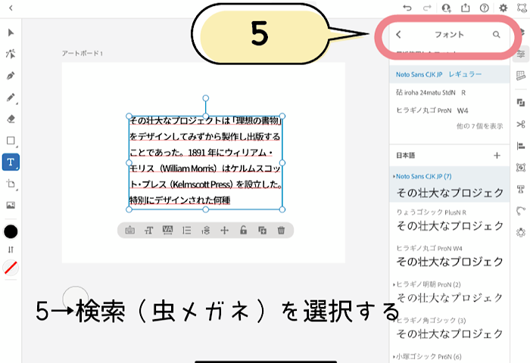This screenshot has height=363, width=530.
Task: Show the other 7 recent fonts
Action: coord(479,126)
